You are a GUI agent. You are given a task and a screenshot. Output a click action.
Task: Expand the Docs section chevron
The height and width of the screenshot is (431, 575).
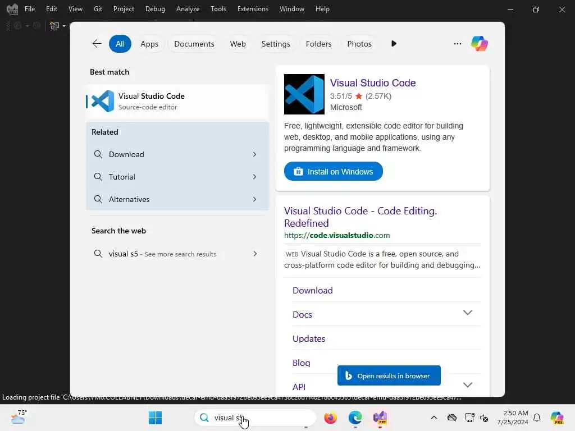coord(467,313)
